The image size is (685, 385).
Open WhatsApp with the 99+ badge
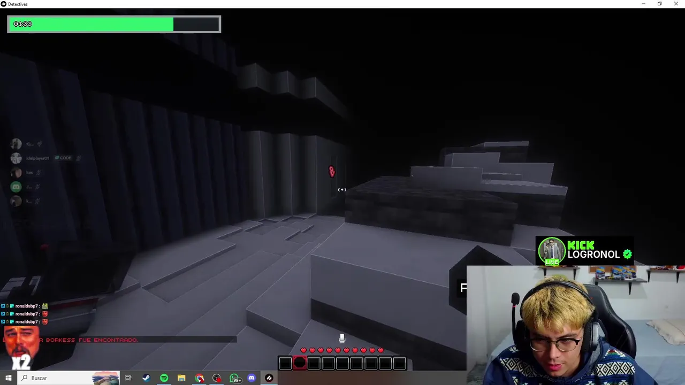pos(234,378)
